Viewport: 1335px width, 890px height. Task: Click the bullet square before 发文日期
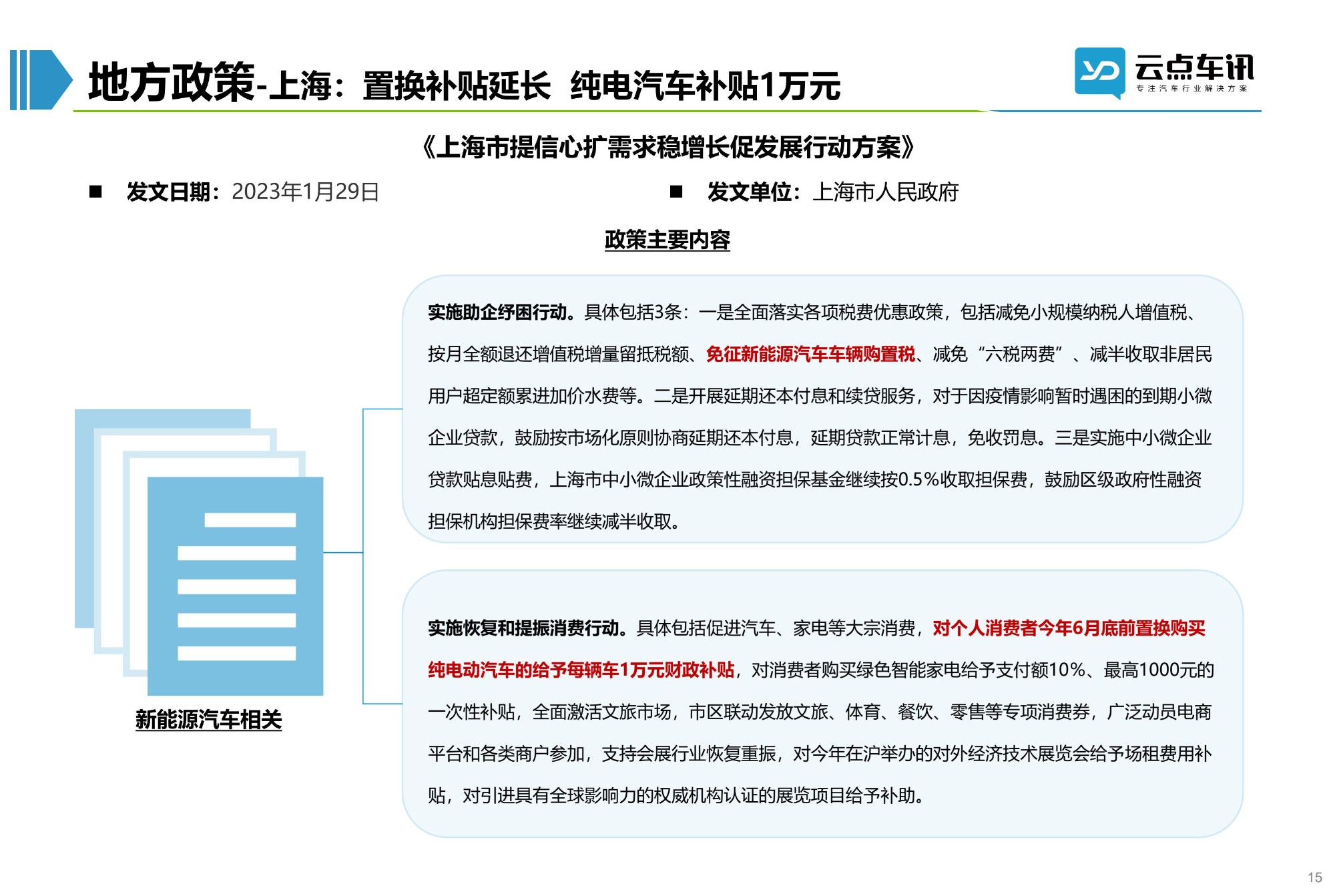95,192
